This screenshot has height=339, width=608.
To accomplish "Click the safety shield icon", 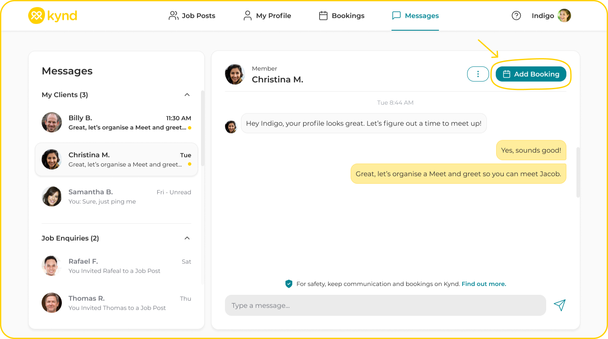I will click(x=288, y=284).
